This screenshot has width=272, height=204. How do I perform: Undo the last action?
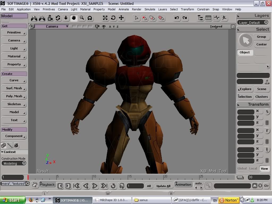[x=177, y=18]
